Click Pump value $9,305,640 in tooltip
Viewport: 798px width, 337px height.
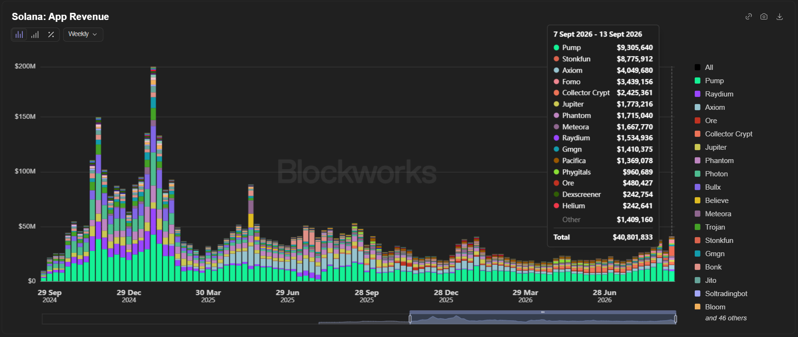[x=635, y=48]
